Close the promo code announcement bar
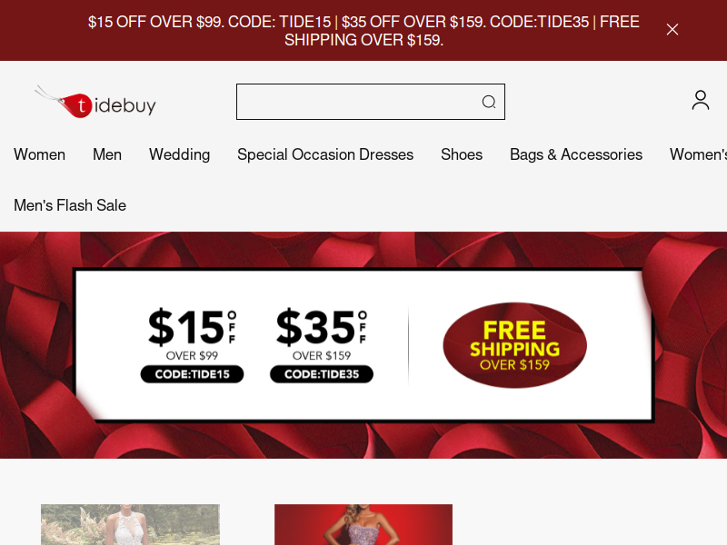 coord(672,30)
